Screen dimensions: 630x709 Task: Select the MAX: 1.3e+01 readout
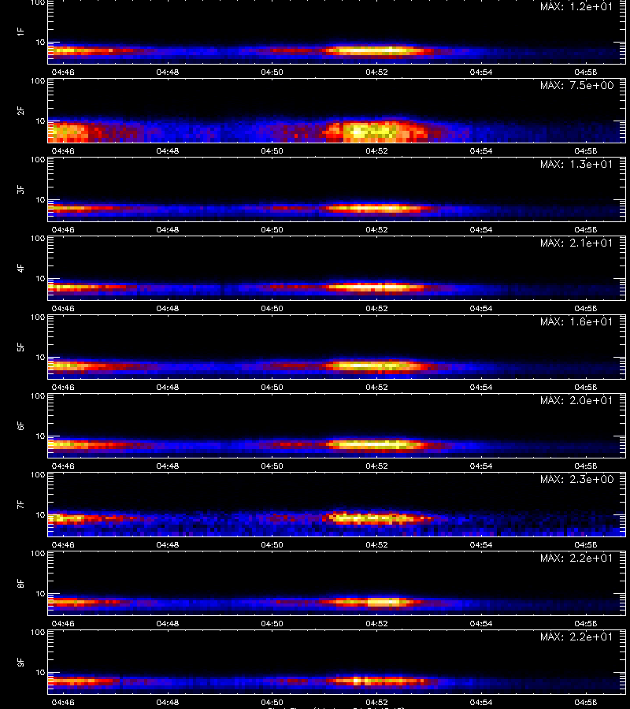[576, 164]
